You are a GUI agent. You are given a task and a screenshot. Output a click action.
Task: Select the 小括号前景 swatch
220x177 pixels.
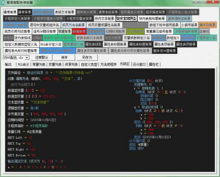pos(189,25)
